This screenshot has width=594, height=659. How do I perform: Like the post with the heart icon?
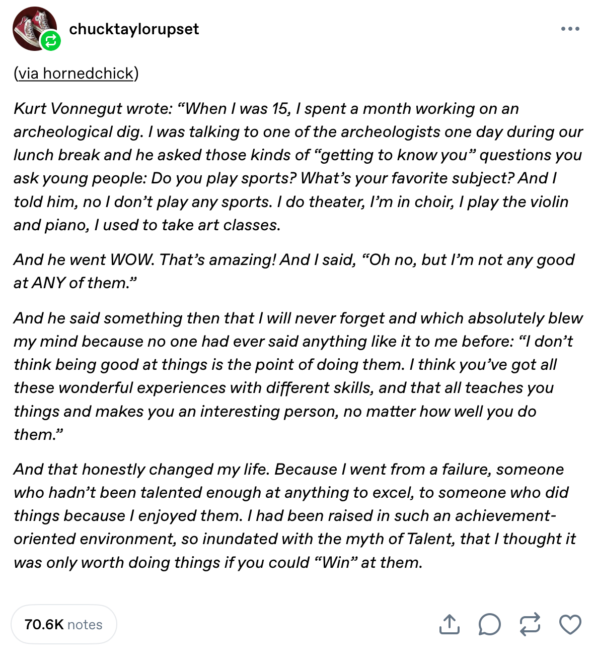pyautogui.click(x=570, y=624)
